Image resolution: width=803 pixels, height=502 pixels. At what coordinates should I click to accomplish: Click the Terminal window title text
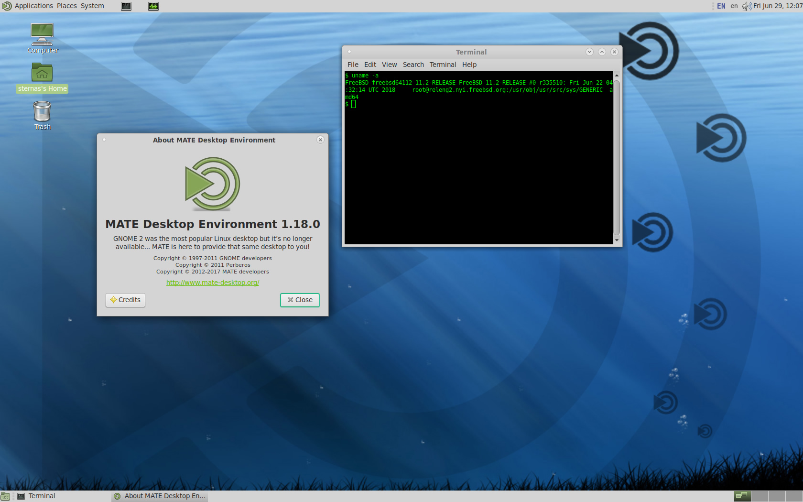[x=471, y=52]
